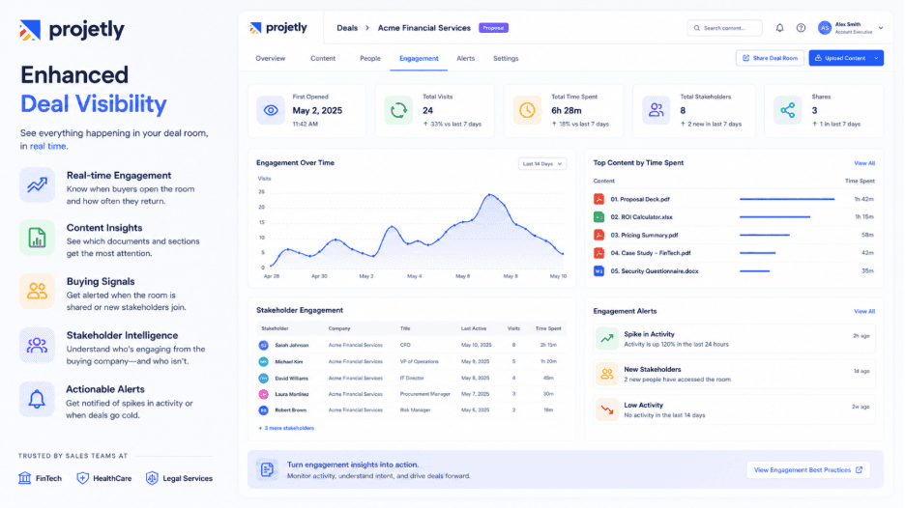
Task: Click the peak of the engagement chart line
Action: tap(490, 195)
